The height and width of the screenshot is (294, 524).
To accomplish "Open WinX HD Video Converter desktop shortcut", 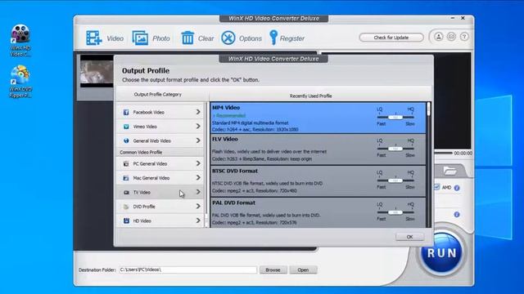I will (20, 40).
